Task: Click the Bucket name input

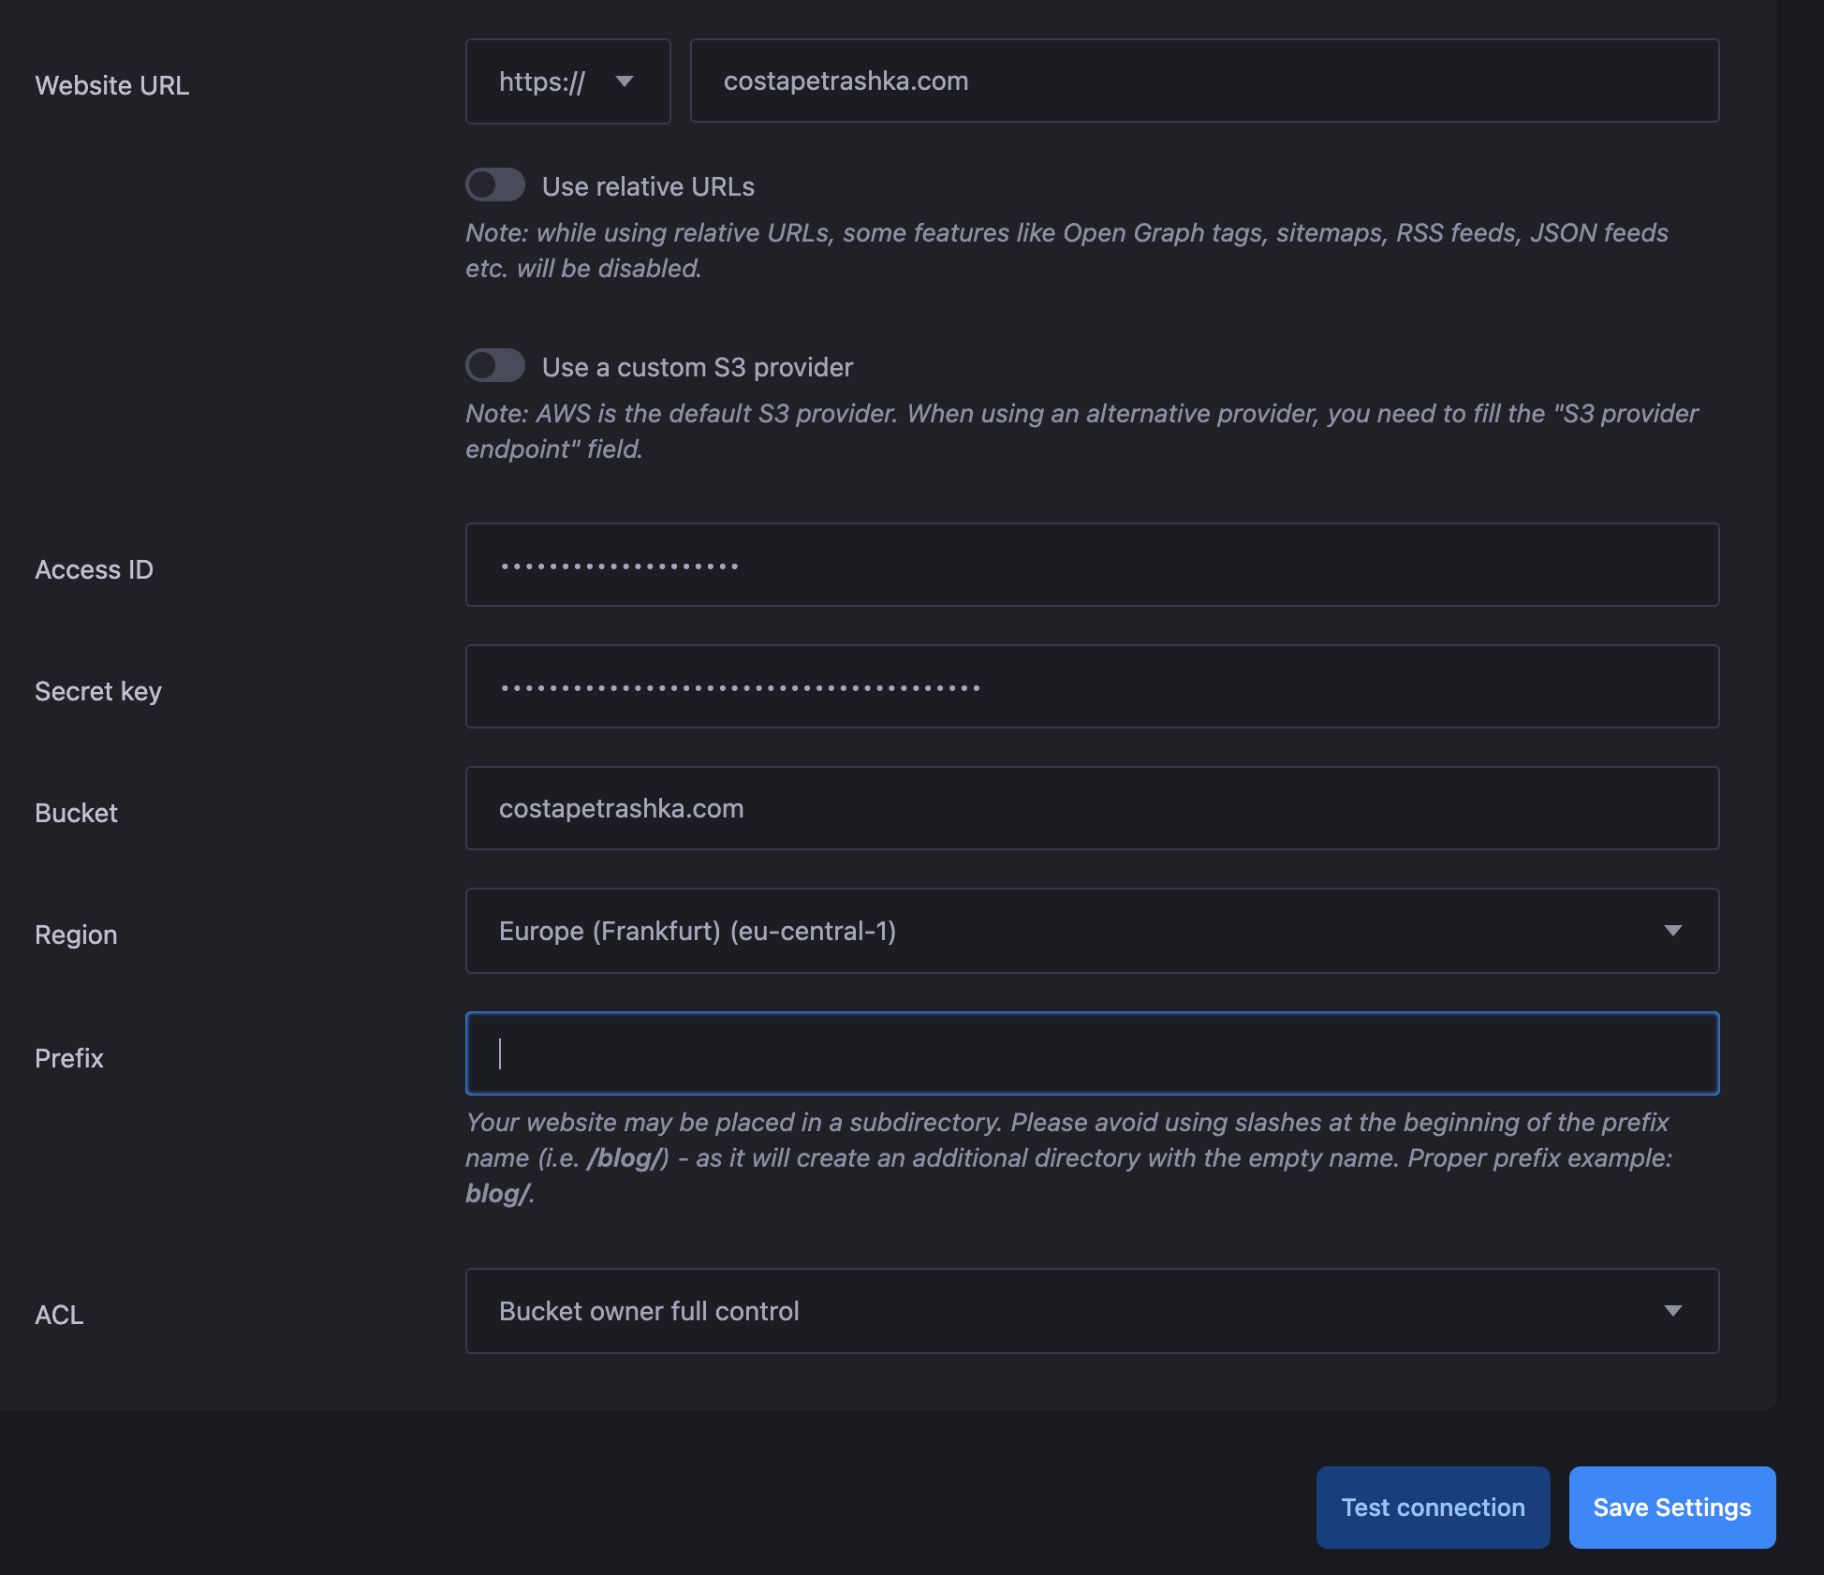Action: [x=1091, y=809]
